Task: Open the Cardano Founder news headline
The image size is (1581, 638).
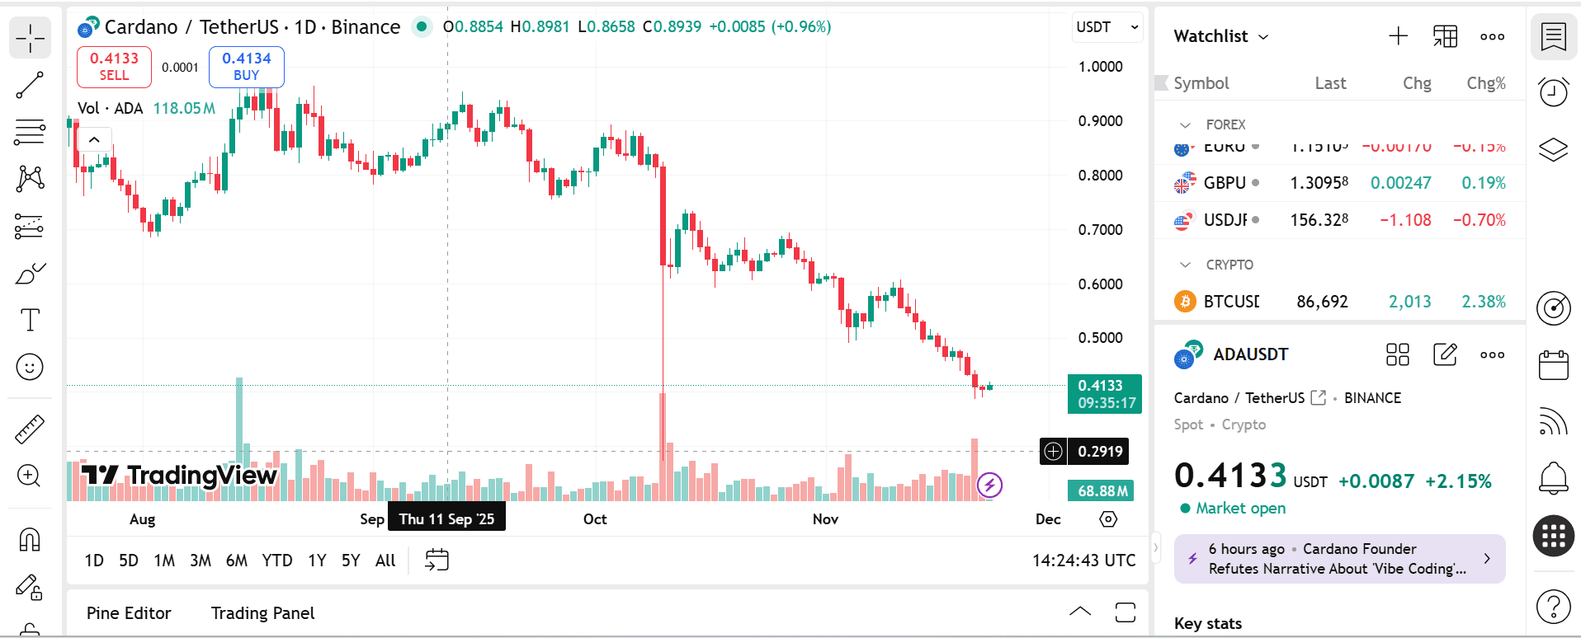Action: pyautogui.click(x=1338, y=559)
